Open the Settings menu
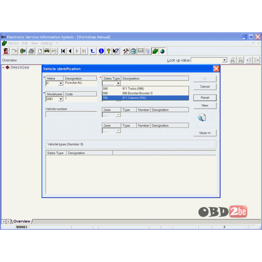Viewport: 262px width, 262px height. coord(47,43)
